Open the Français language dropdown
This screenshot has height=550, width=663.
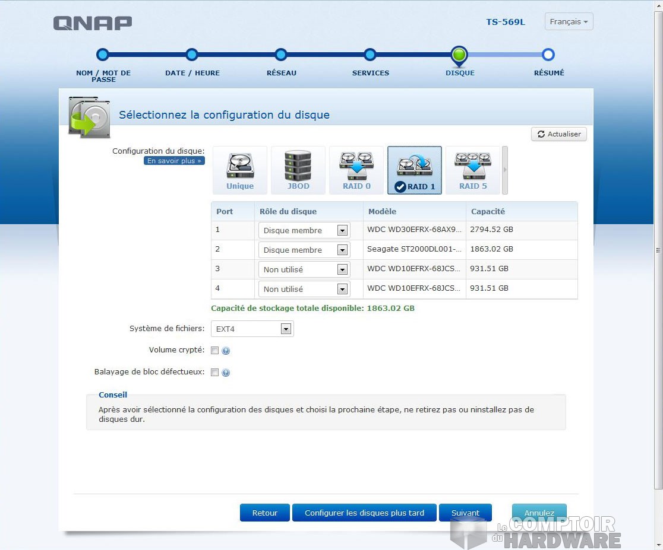[x=568, y=21]
